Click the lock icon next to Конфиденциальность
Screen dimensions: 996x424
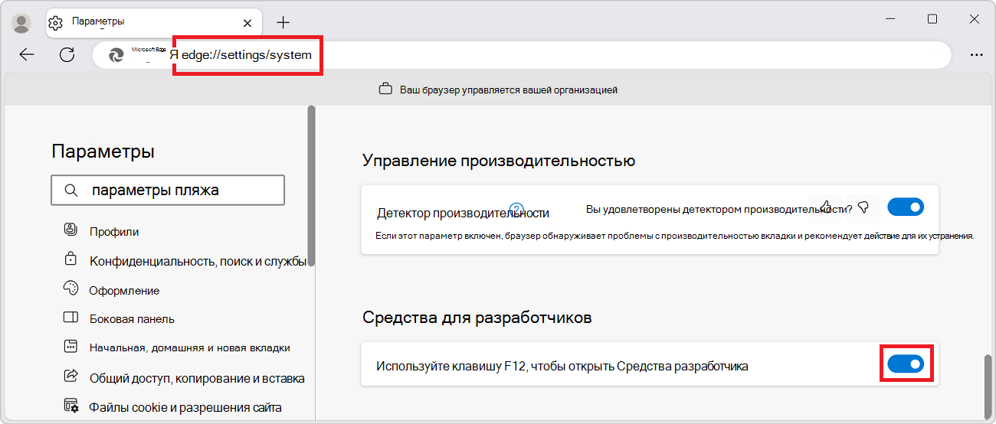click(70, 259)
